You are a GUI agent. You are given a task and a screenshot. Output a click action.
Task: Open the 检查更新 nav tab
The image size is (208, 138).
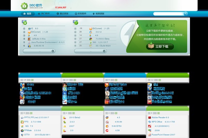[98, 13]
